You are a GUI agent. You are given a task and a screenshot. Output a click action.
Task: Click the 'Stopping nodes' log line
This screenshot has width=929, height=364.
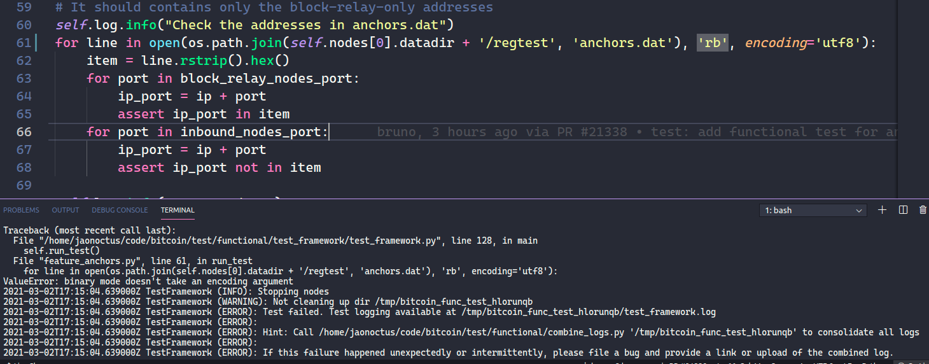[166, 291]
